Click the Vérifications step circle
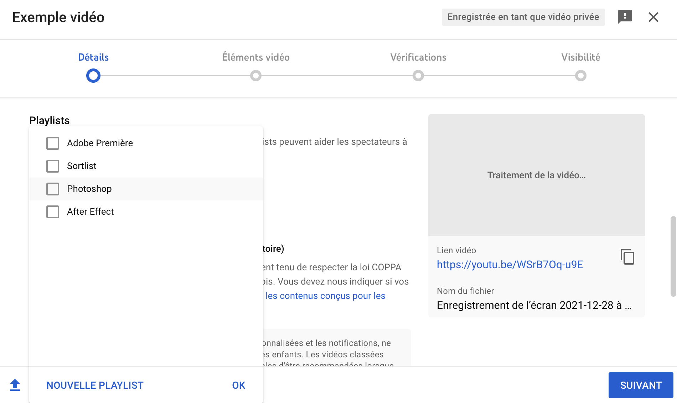The width and height of the screenshot is (677, 403). [x=418, y=76]
